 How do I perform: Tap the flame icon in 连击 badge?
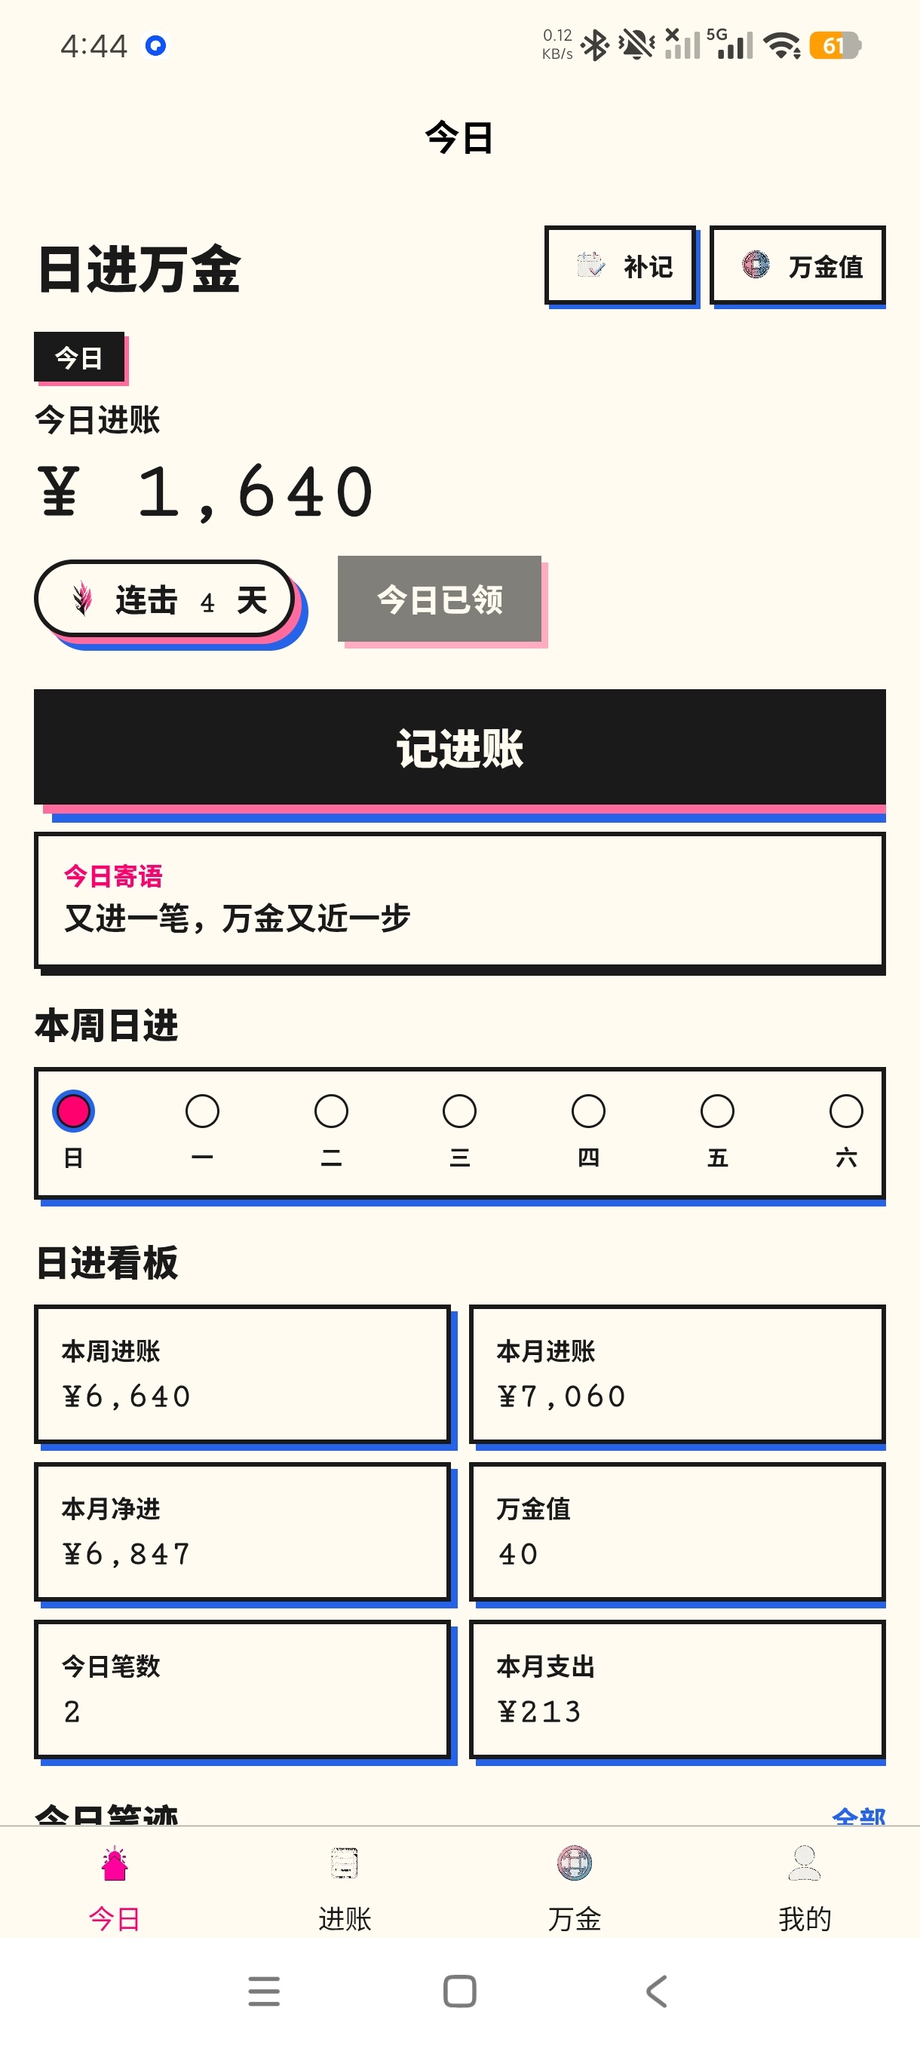point(82,599)
